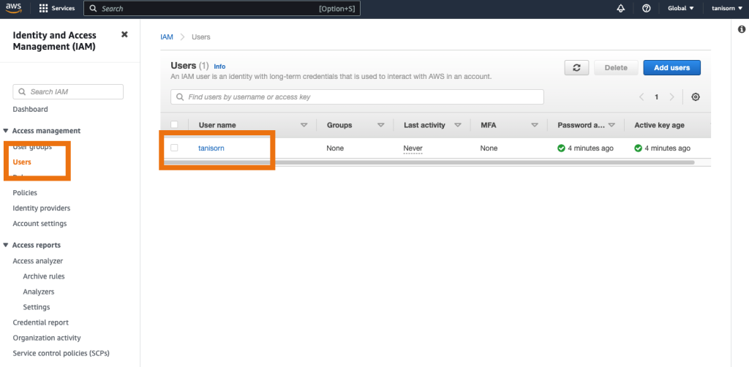Focus the Find users search box

click(x=357, y=97)
